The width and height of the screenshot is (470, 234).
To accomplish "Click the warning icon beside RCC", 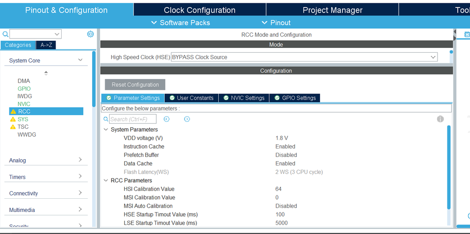I will click(13, 112).
